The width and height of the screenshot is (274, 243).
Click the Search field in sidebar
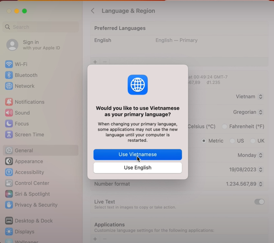click(41, 27)
